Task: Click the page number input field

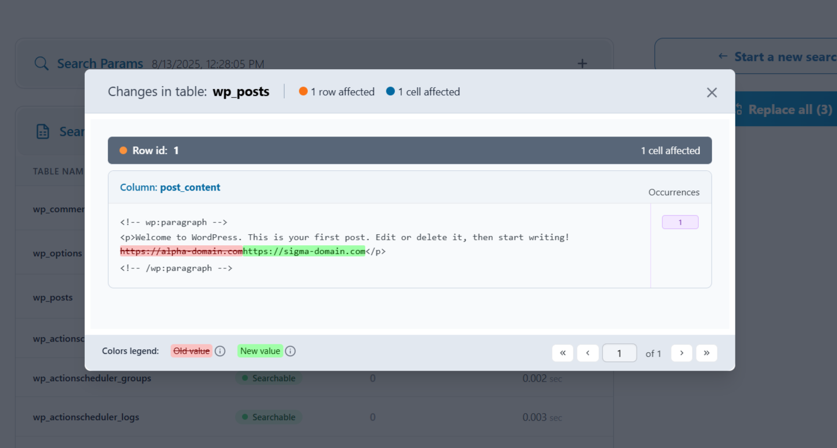Action: tap(619, 353)
